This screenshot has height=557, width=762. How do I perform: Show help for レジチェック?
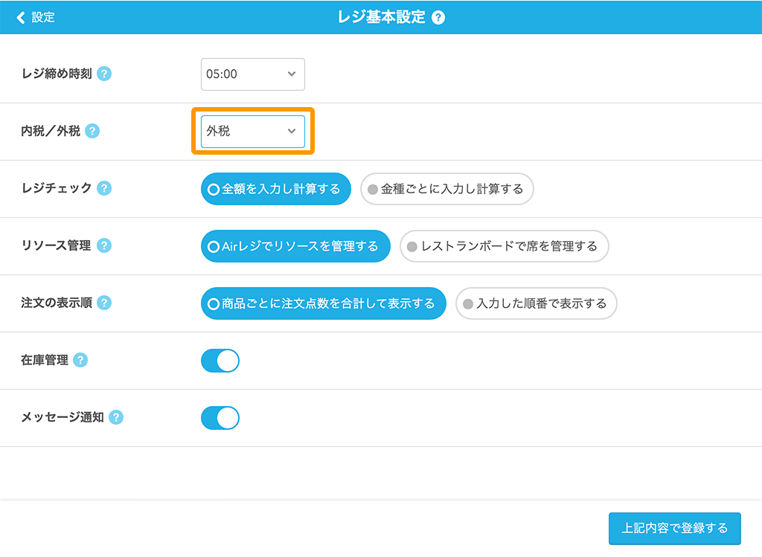point(104,188)
